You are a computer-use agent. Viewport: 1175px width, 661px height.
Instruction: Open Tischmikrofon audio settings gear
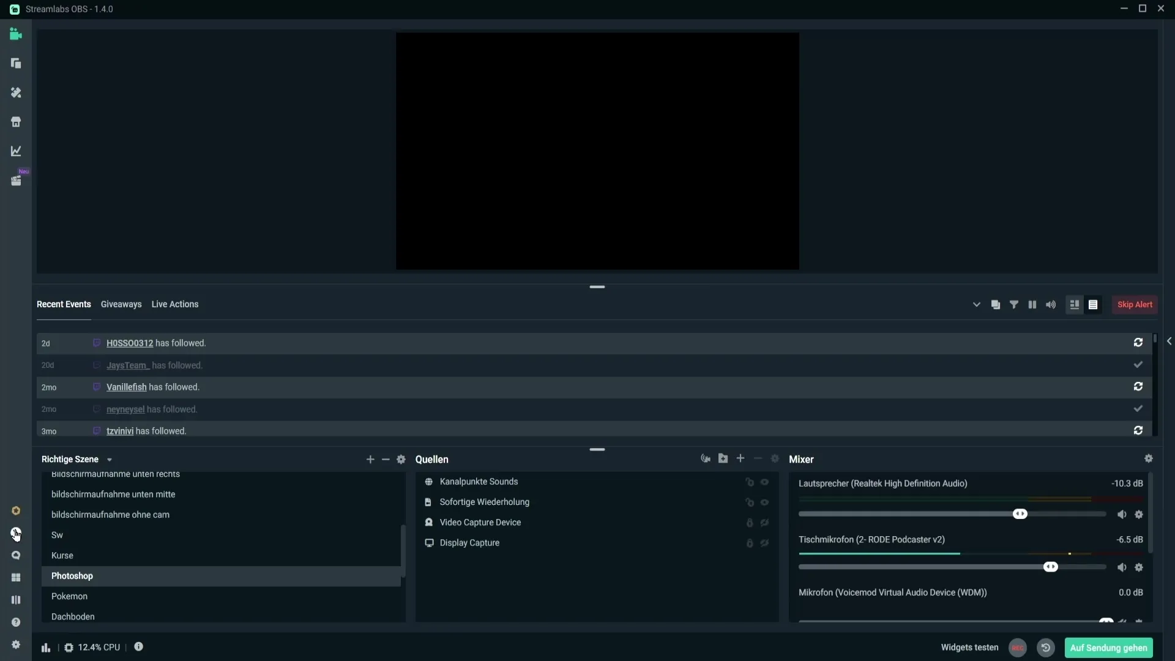pyautogui.click(x=1139, y=567)
